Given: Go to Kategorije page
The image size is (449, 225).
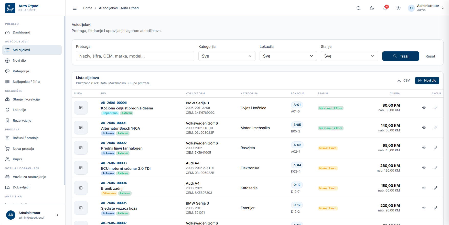Looking at the screenshot, I should pos(32,71).
